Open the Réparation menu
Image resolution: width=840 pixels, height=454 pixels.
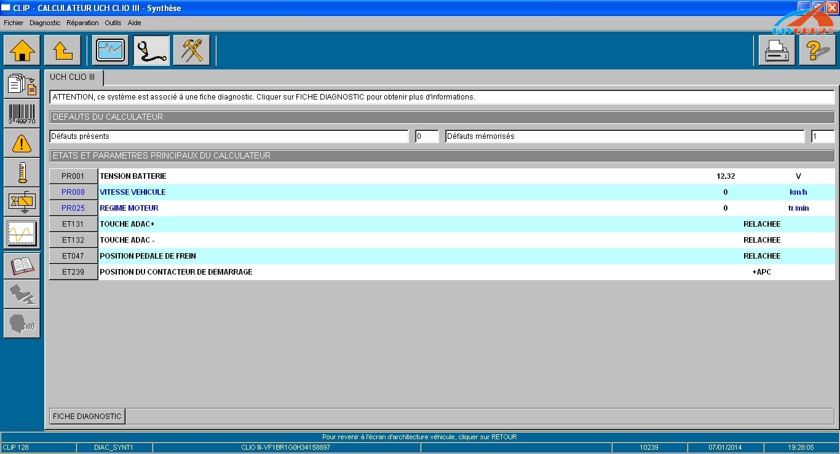click(82, 23)
